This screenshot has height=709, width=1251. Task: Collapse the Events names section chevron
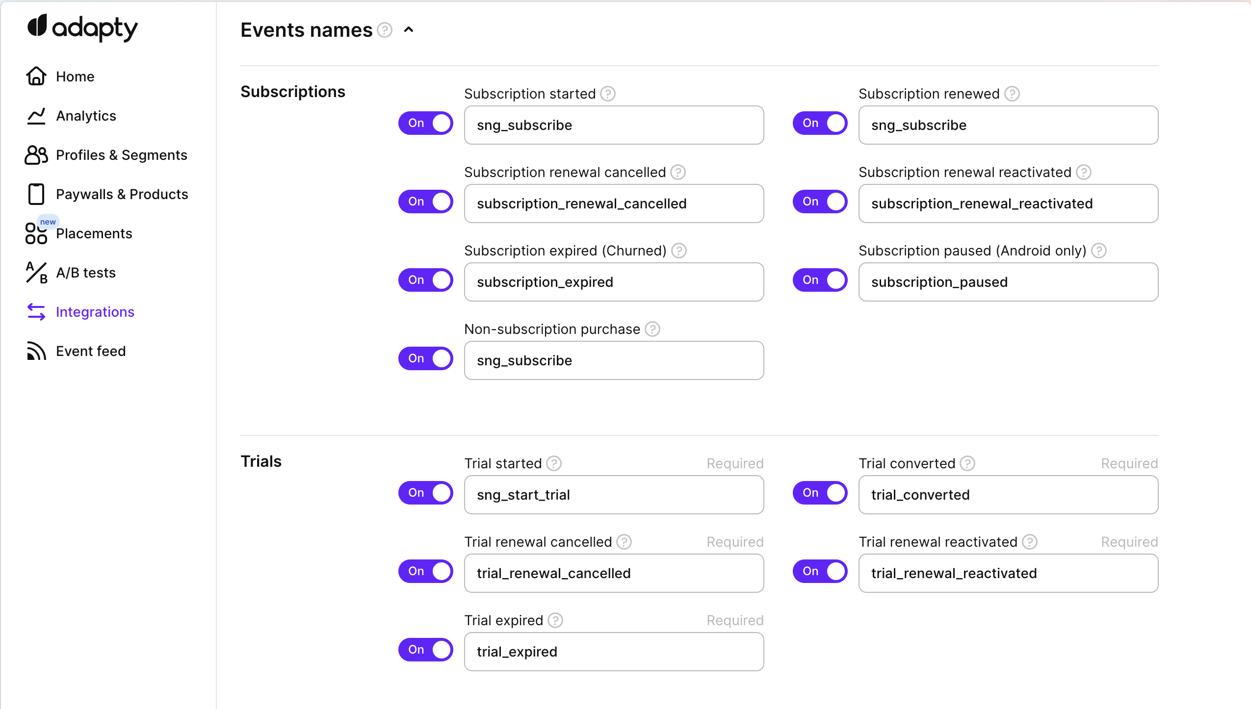click(x=409, y=30)
